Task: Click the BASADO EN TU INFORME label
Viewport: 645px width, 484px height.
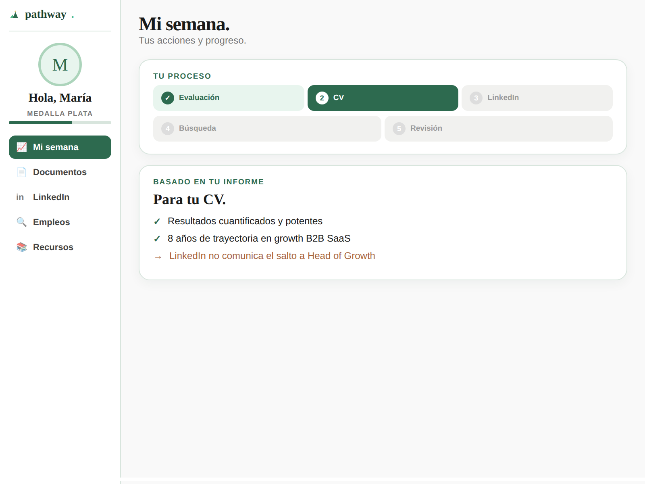Action: click(208, 182)
